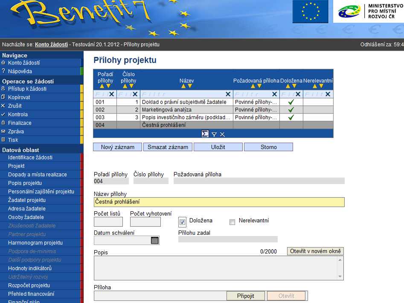
Task: Open Rozpočet projektu section
Action: [29, 285]
